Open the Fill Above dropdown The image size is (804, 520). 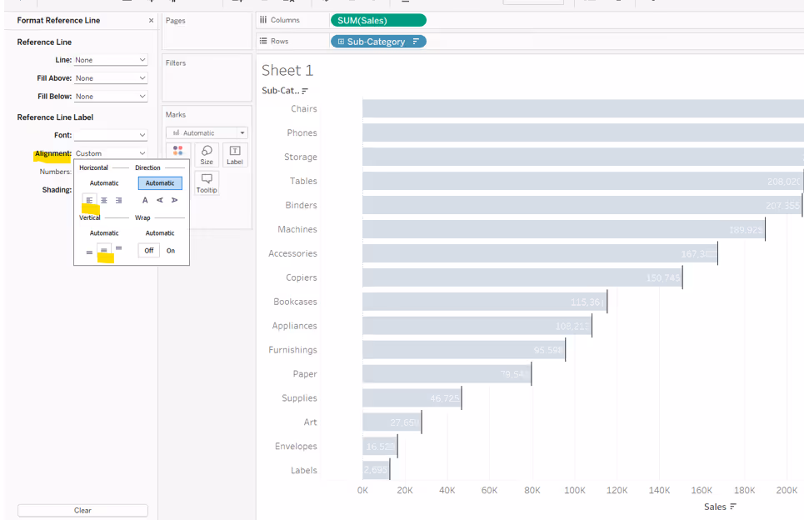111,78
